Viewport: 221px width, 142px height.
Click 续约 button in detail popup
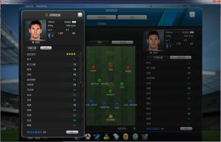pyautogui.click(x=72, y=132)
